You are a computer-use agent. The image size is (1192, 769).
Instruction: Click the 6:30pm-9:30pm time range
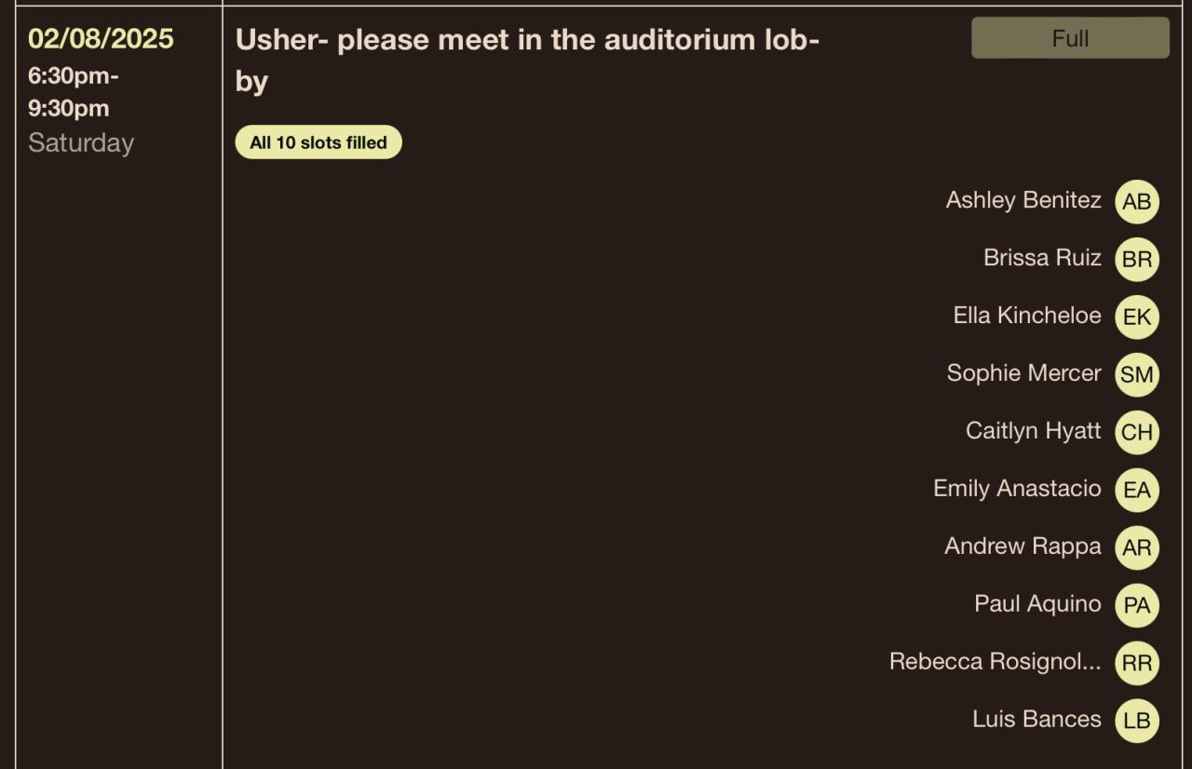pyautogui.click(x=73, y=92)
